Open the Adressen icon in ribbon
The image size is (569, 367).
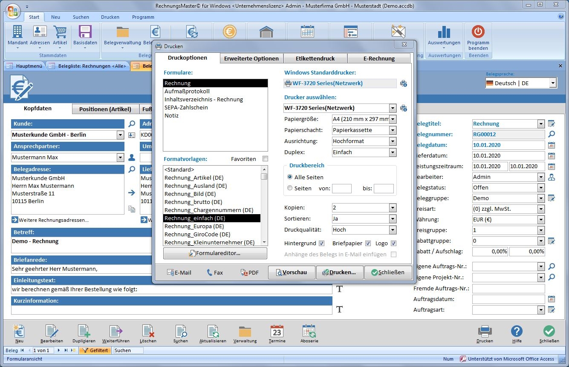[40, 32]
